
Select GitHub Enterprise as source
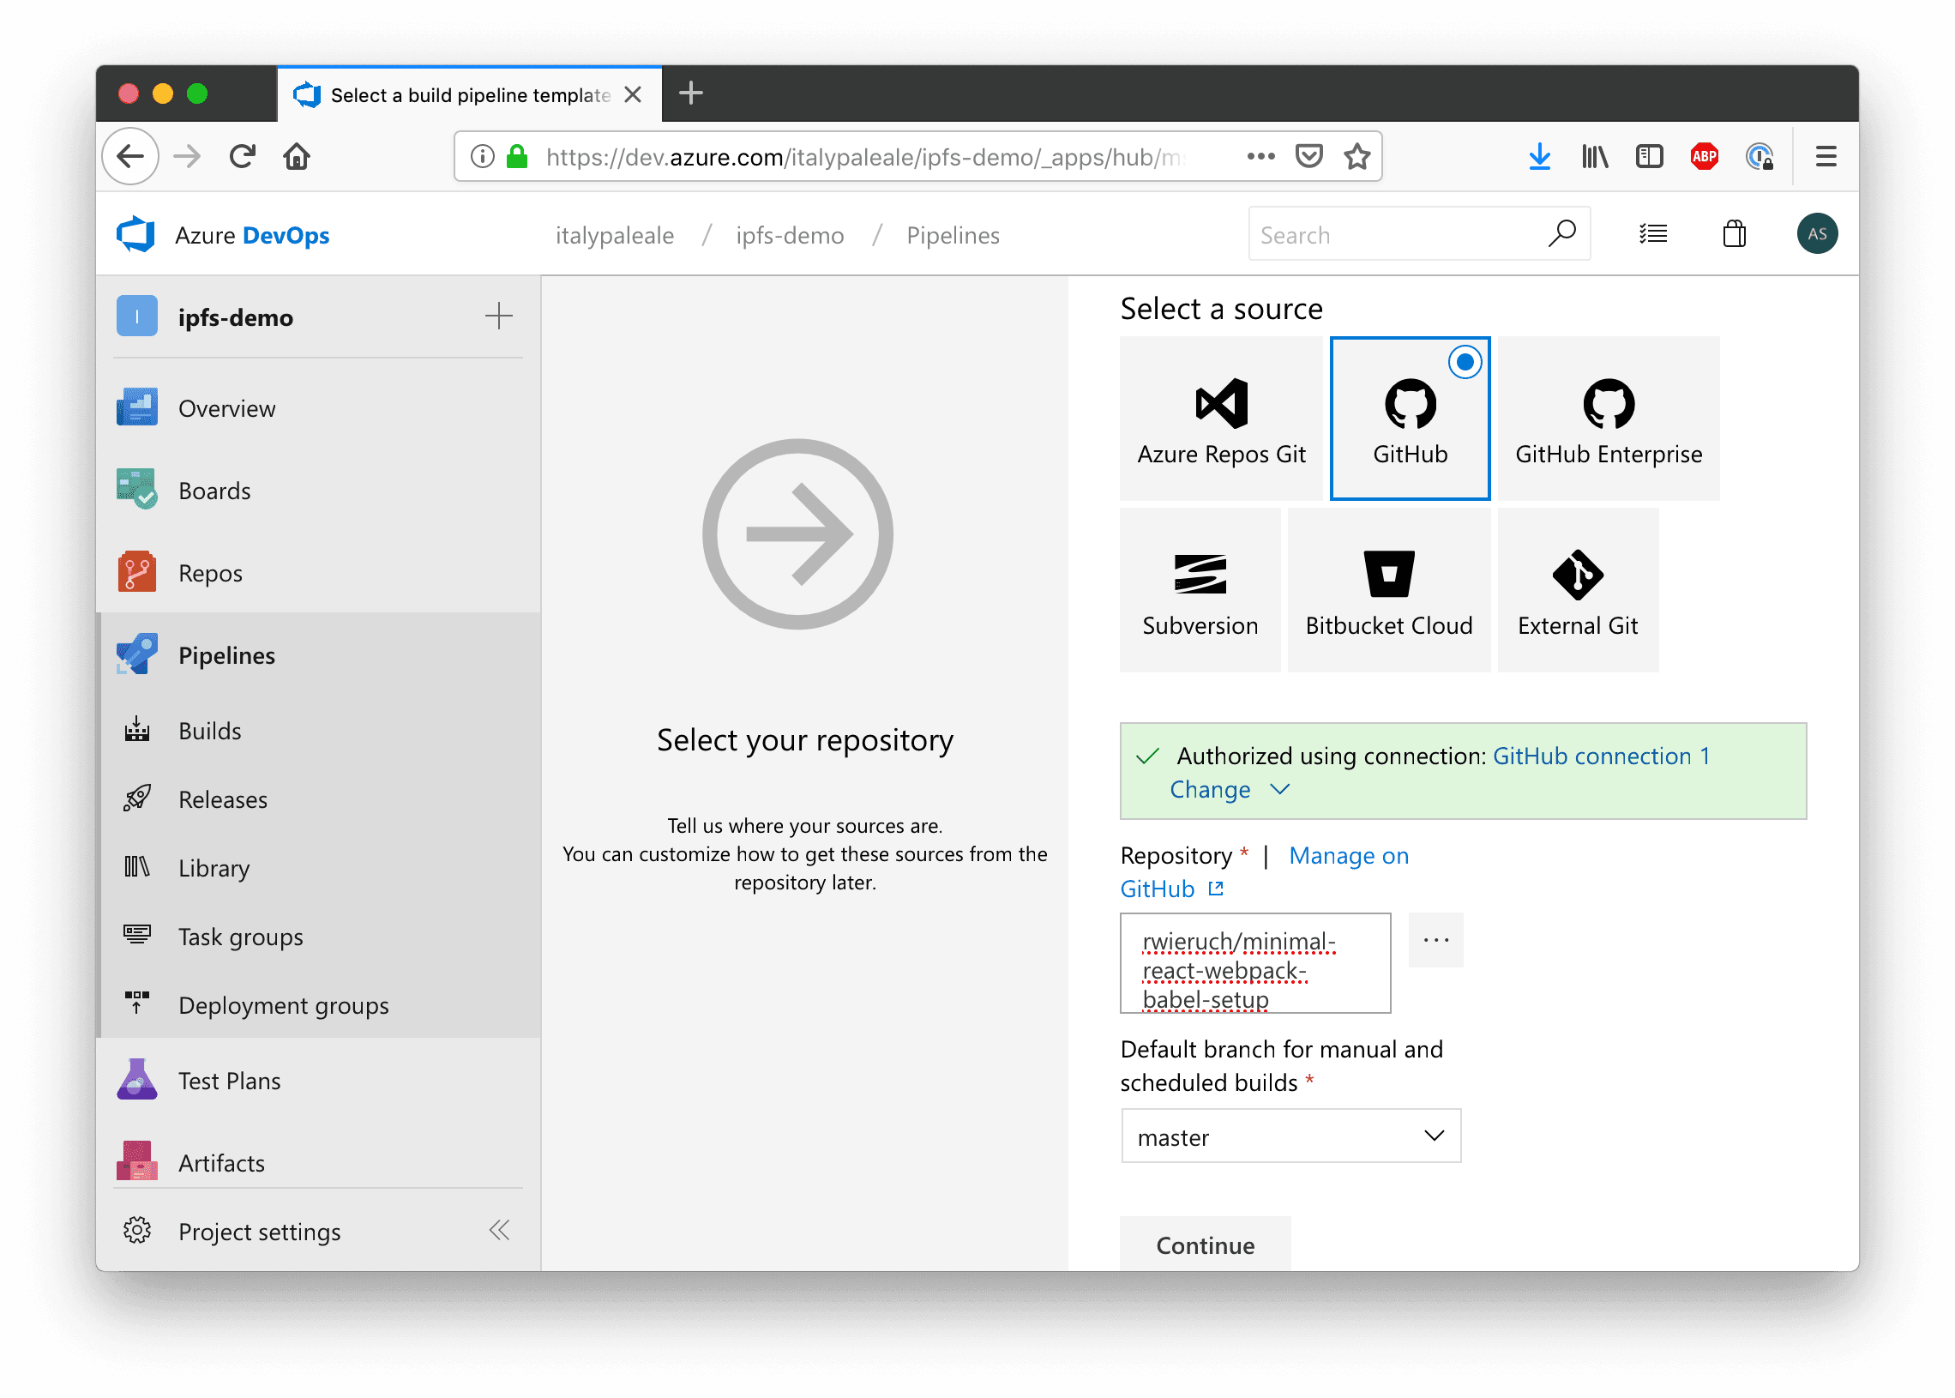tap(1609, 419)
